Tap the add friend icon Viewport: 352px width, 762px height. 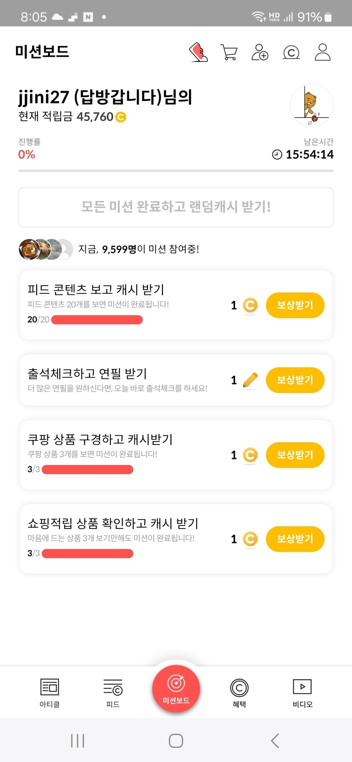tap(260, 53)
